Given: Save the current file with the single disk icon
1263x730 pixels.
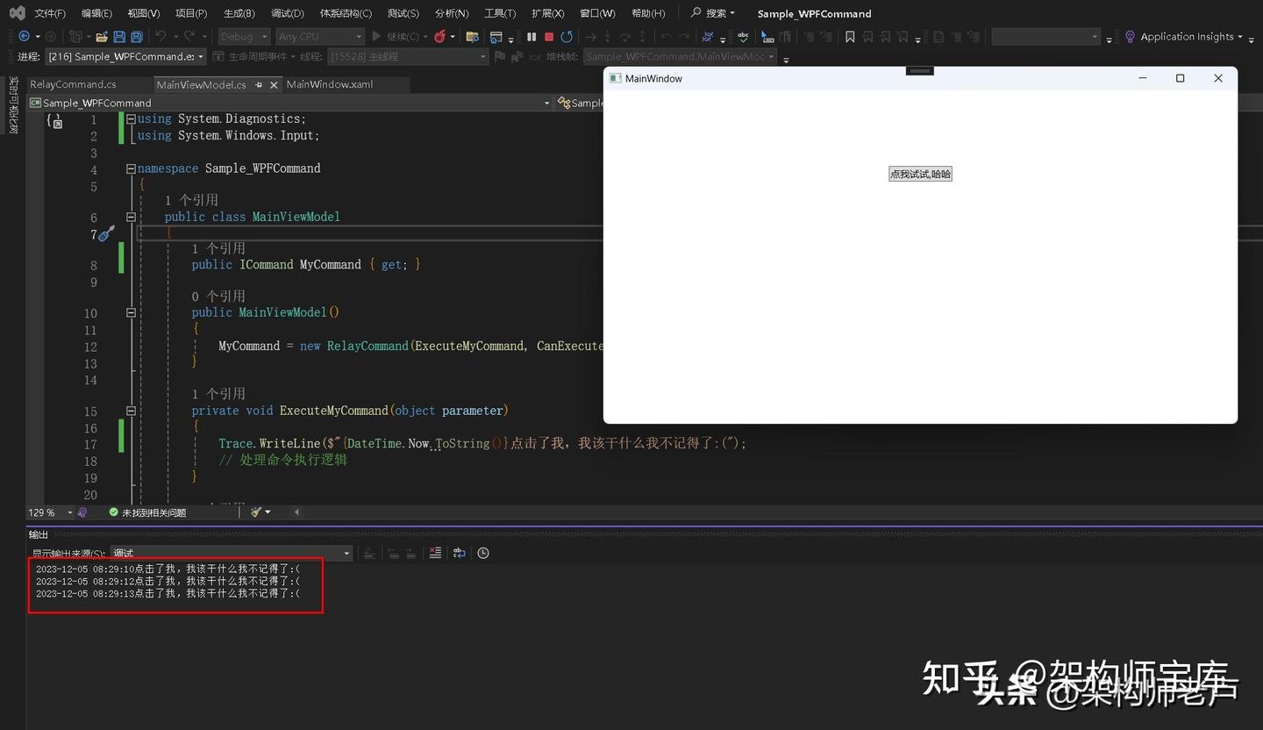Looking at the screenshot, I should tap(119, 37).
